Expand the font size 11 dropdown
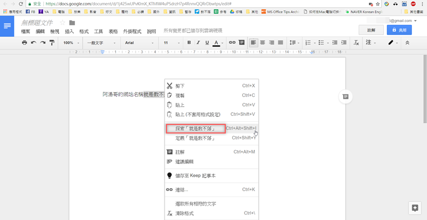Screen dimensions: 427x220 coord(171,43)
